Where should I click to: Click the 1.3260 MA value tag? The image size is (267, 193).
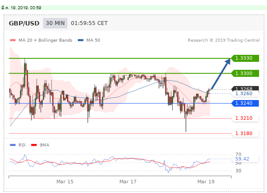tap(245, 93)
